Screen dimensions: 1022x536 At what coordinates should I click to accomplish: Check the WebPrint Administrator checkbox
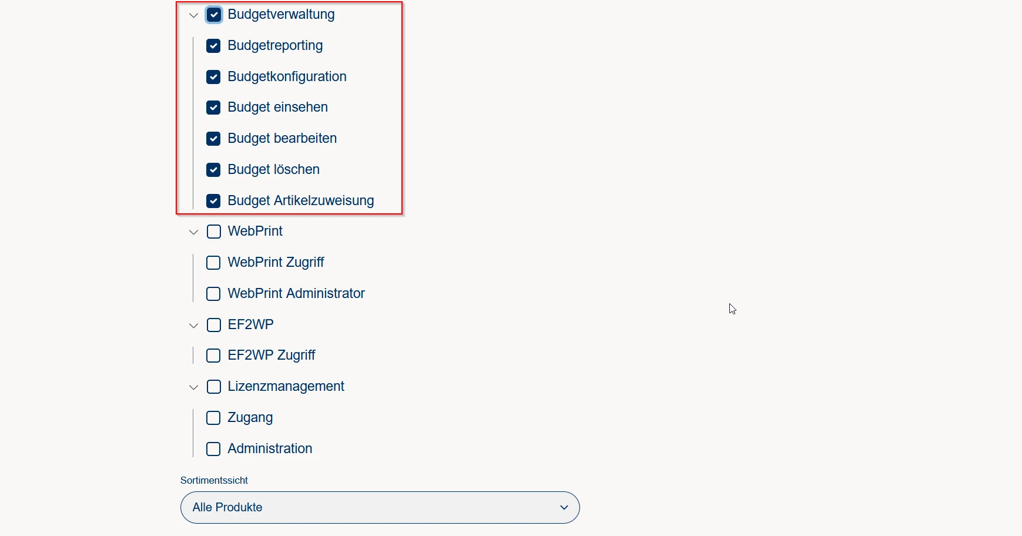tap(213, 294)
